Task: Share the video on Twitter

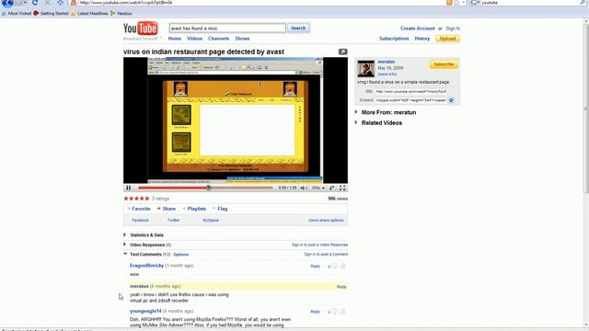Action: tap(174, 221)
